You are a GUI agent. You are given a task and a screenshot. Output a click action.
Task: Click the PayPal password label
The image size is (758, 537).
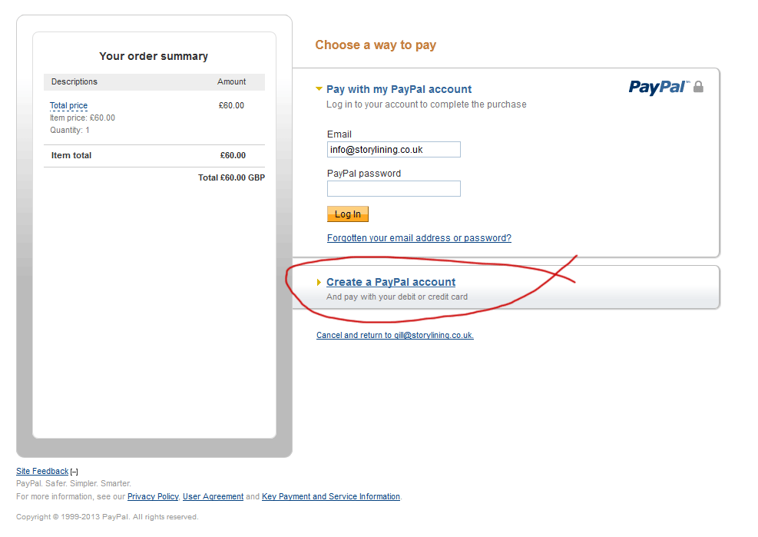363,174
